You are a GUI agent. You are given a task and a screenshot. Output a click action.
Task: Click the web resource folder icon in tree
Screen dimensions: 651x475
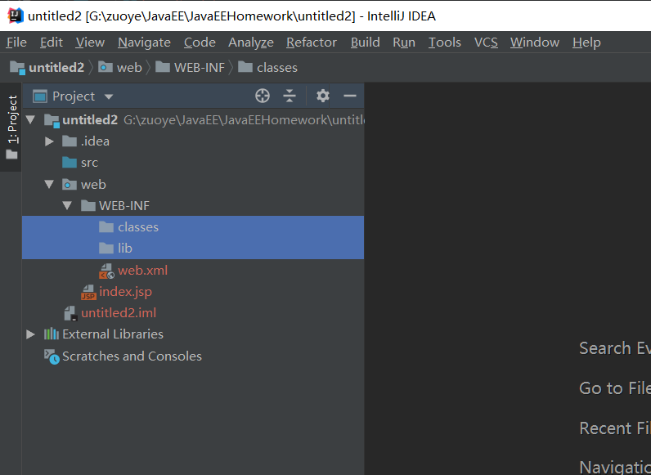[x=70, y=184]
